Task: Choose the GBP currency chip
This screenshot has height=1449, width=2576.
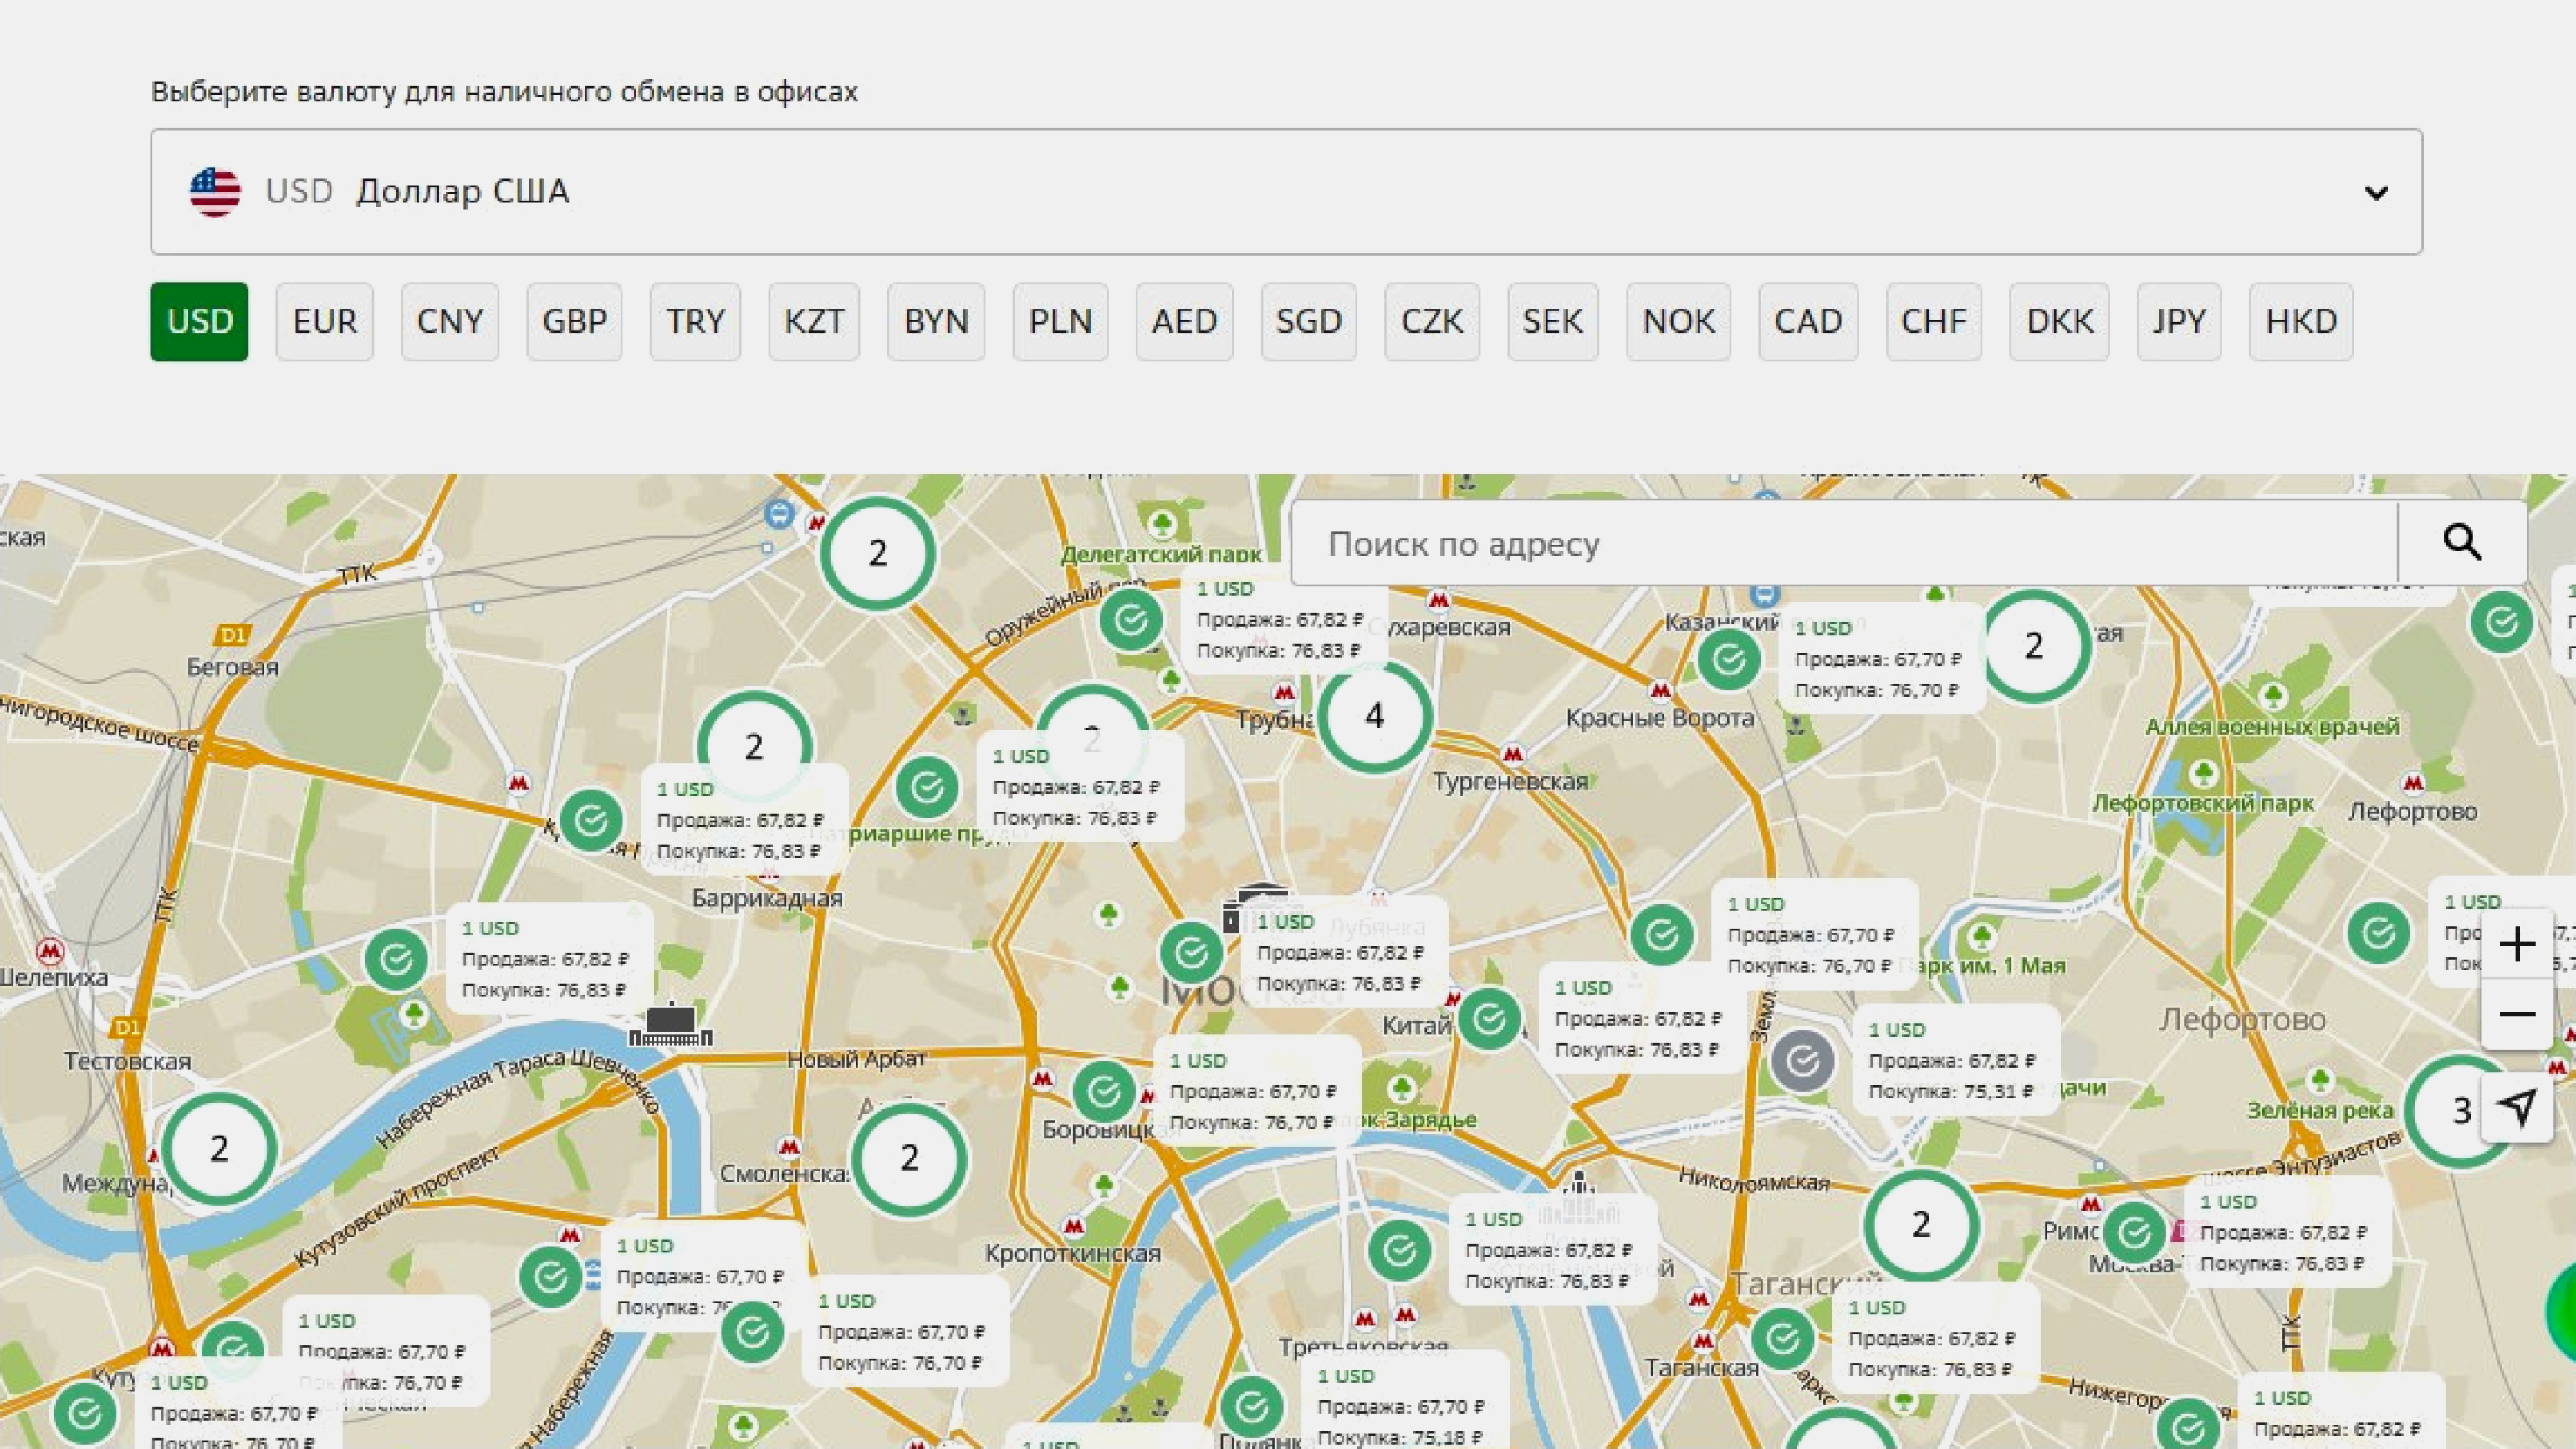Action: (x=574, y=322)
